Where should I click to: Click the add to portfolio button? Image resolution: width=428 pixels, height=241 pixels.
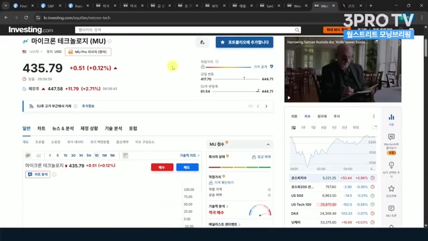[x=244, y=42]
